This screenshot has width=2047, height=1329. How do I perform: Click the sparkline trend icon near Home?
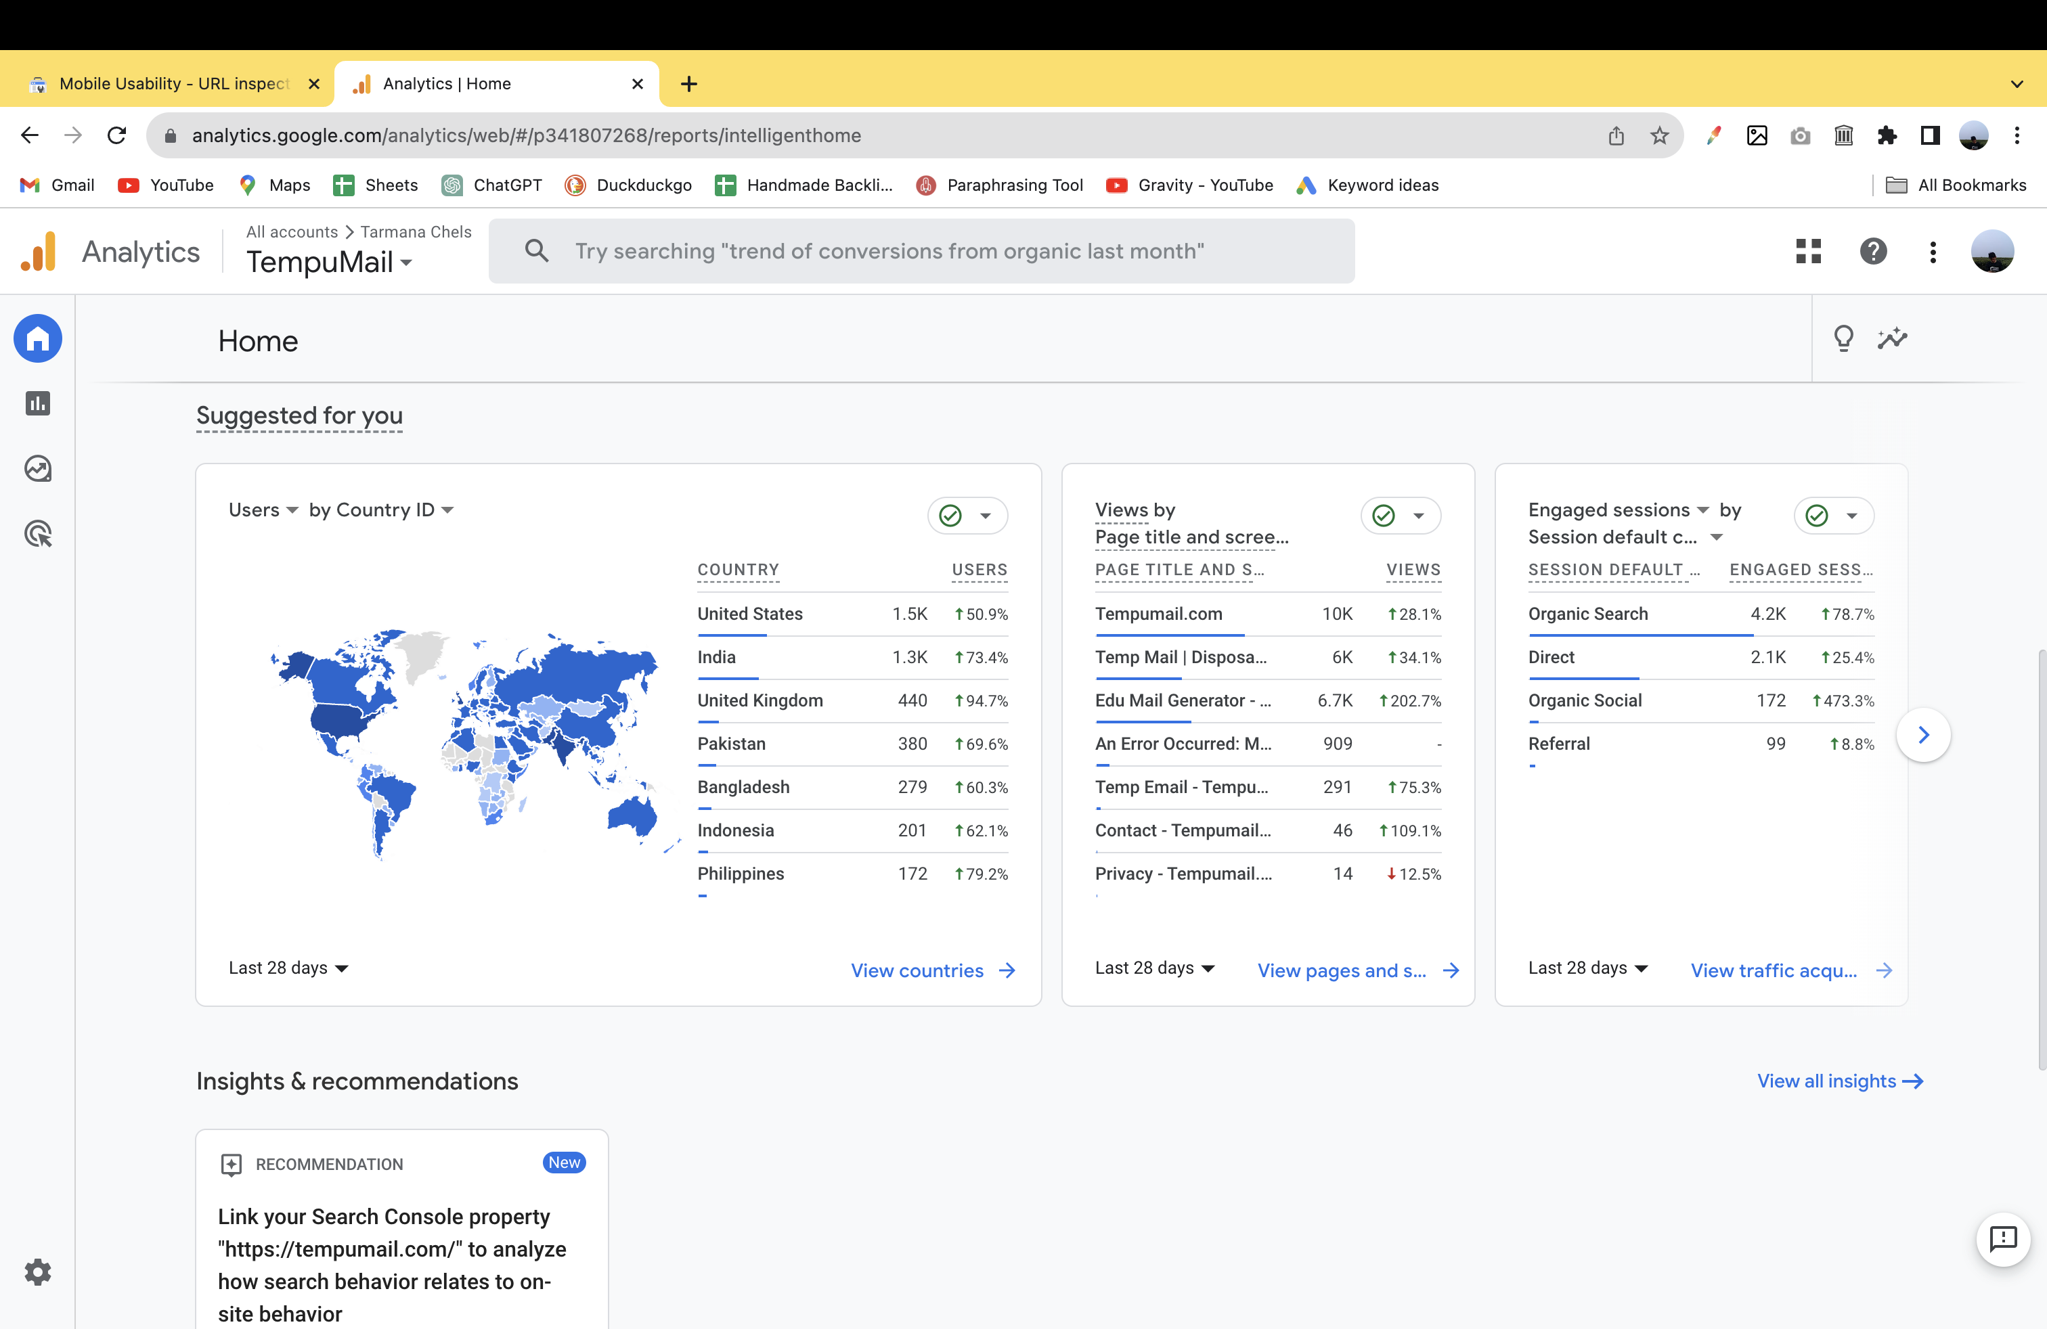click(1892, 339)
